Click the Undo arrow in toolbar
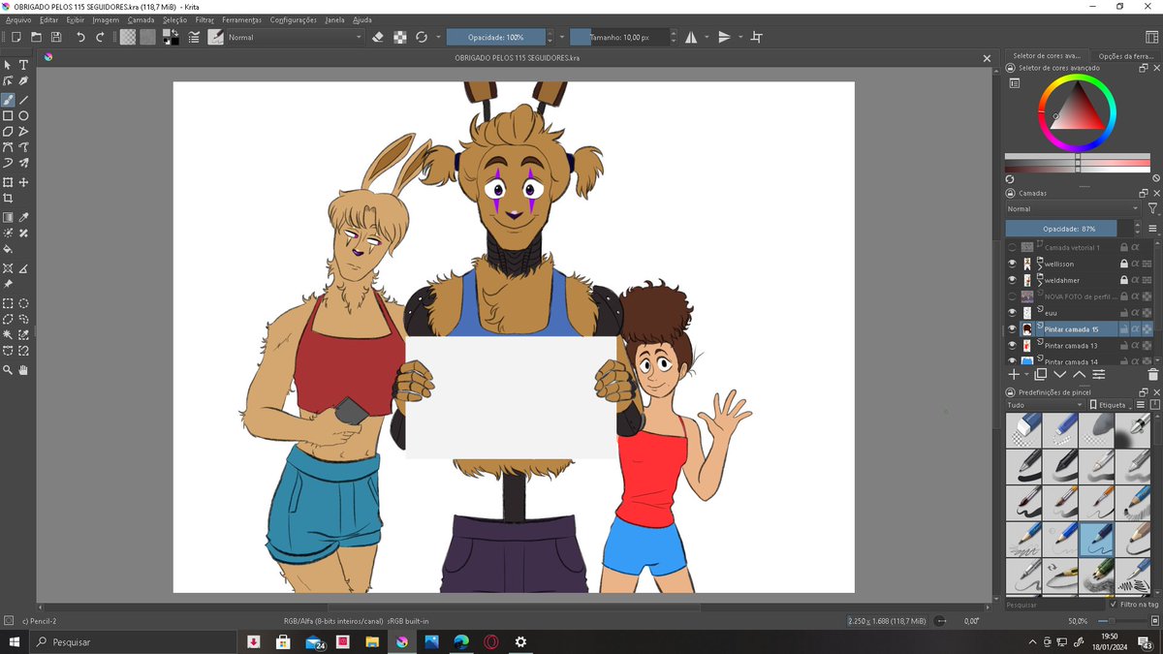1163x654 pixels. [80, 37]
